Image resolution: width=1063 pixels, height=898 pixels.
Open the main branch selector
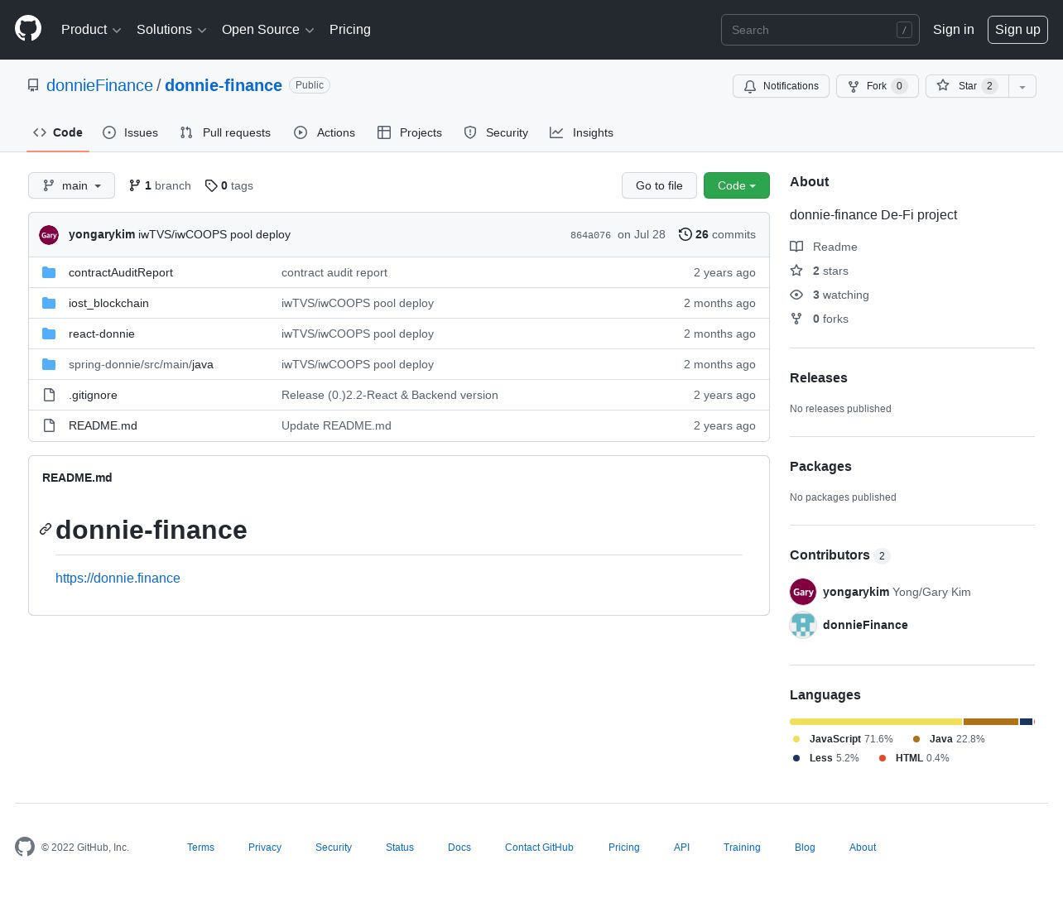[71, 185]
